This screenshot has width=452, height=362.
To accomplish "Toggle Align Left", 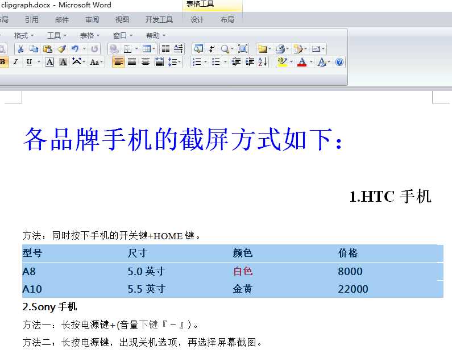I will pos(118,62).
